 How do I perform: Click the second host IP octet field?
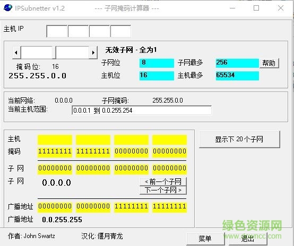(x=79, y=31)
